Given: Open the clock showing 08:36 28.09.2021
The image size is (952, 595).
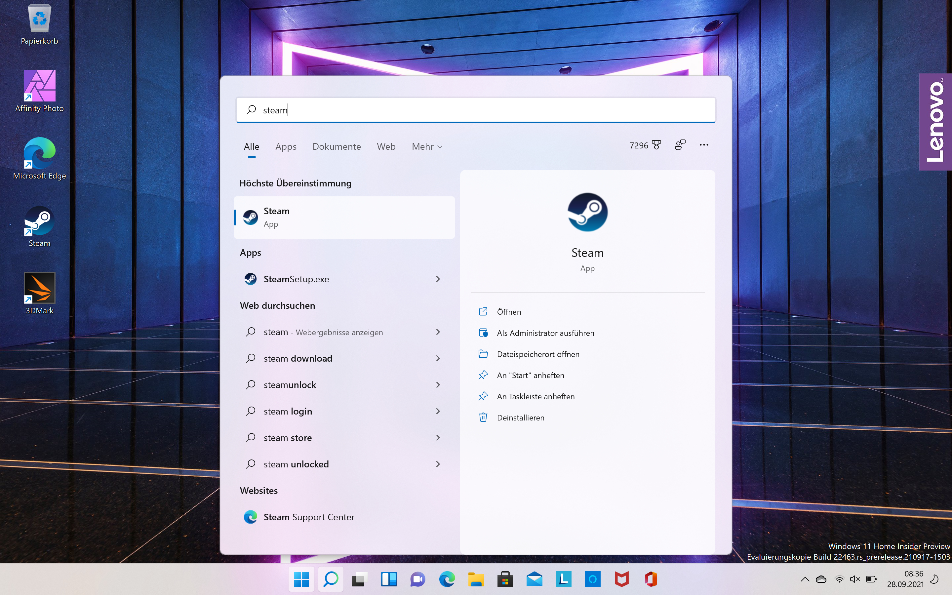Looking at the screenshot, I should tap(905, 579).
